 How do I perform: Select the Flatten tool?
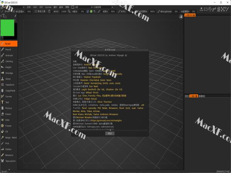[9, 149]
